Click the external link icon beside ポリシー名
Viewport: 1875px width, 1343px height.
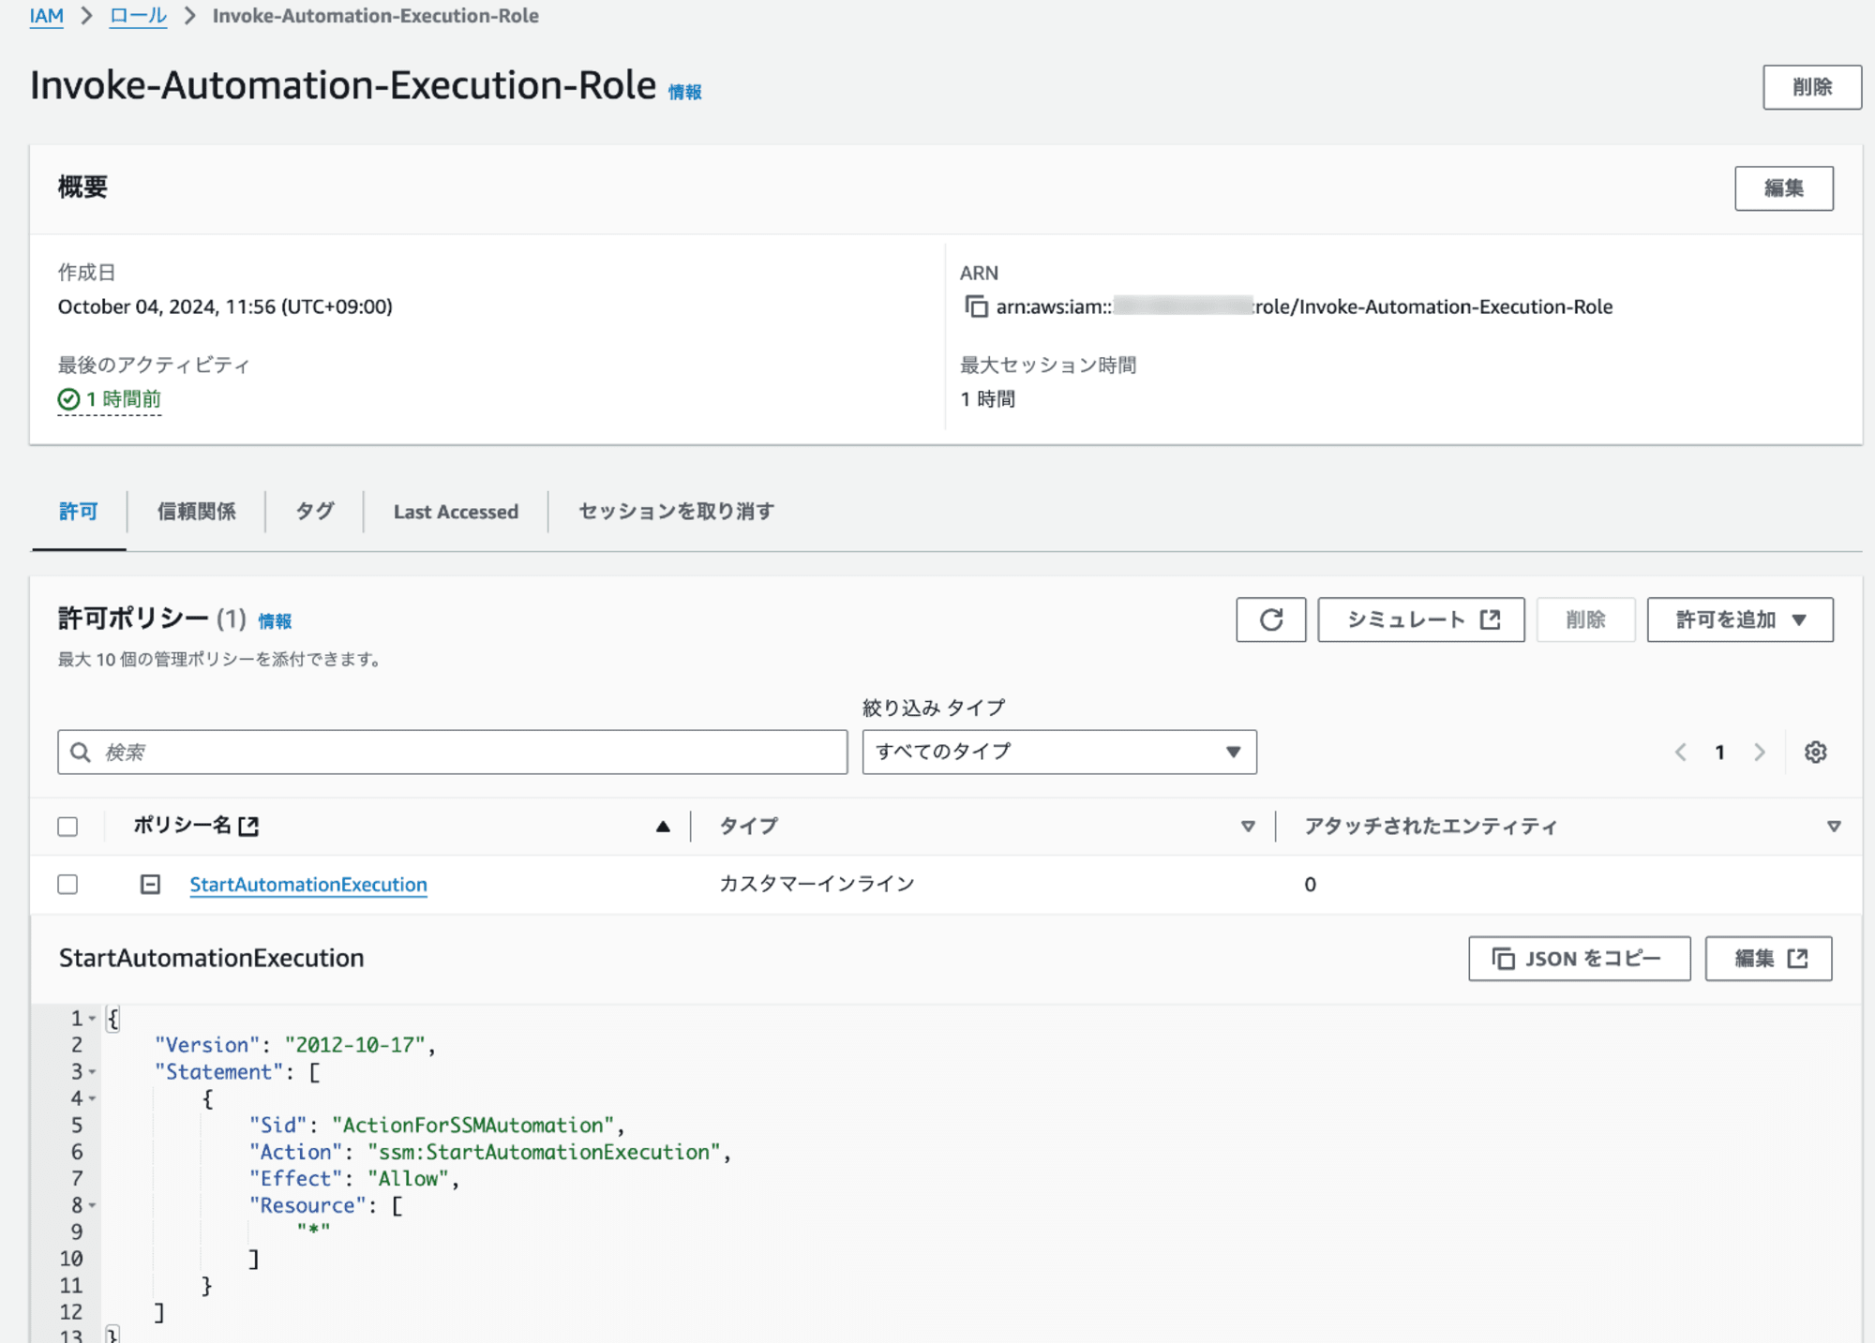pos(248,826)
